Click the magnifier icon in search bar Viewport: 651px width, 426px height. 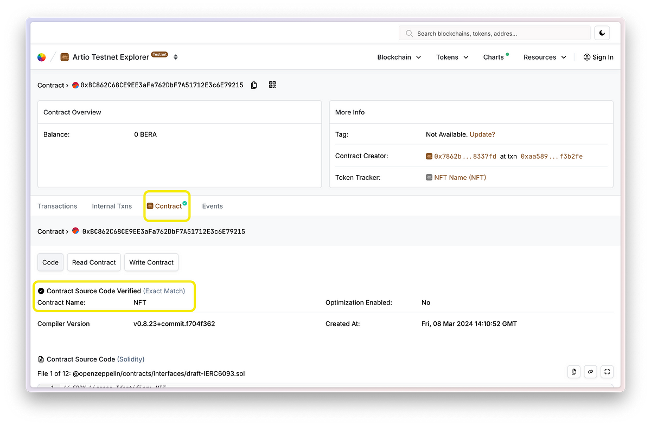[x=409, y=33]
